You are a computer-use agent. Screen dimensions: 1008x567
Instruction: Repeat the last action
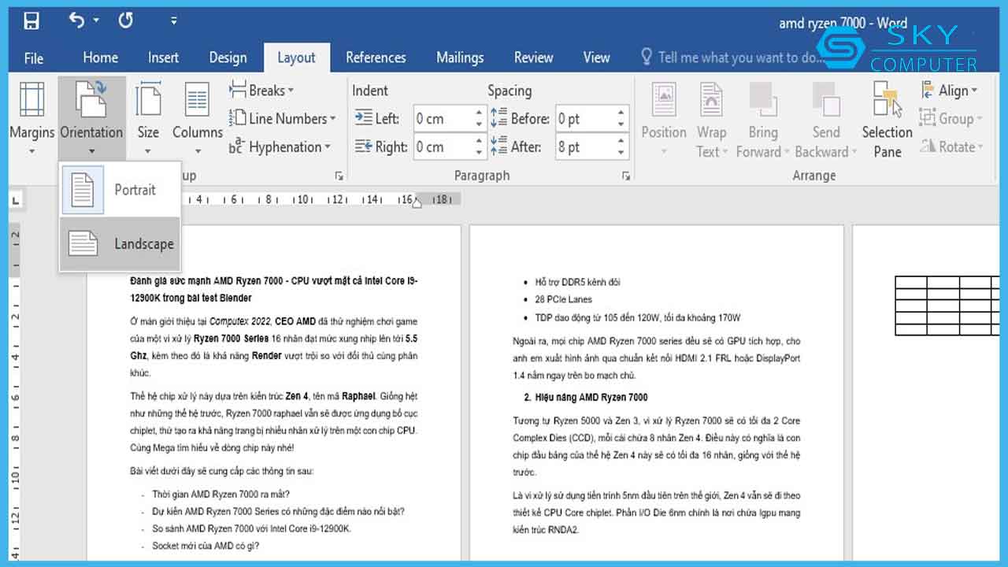(126, 20)
